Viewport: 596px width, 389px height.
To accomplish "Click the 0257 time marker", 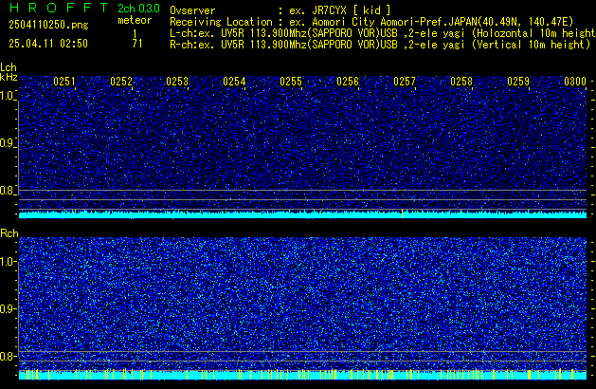I will tap(405, 82).
